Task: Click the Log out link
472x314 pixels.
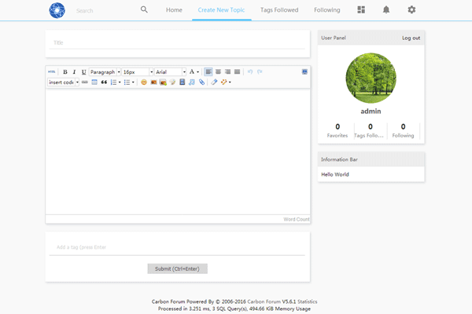Action: [x=411, y=38]
